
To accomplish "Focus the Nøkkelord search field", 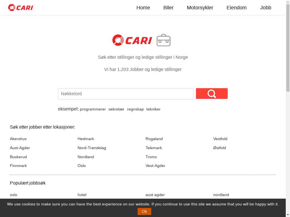I will pos(125,94).
